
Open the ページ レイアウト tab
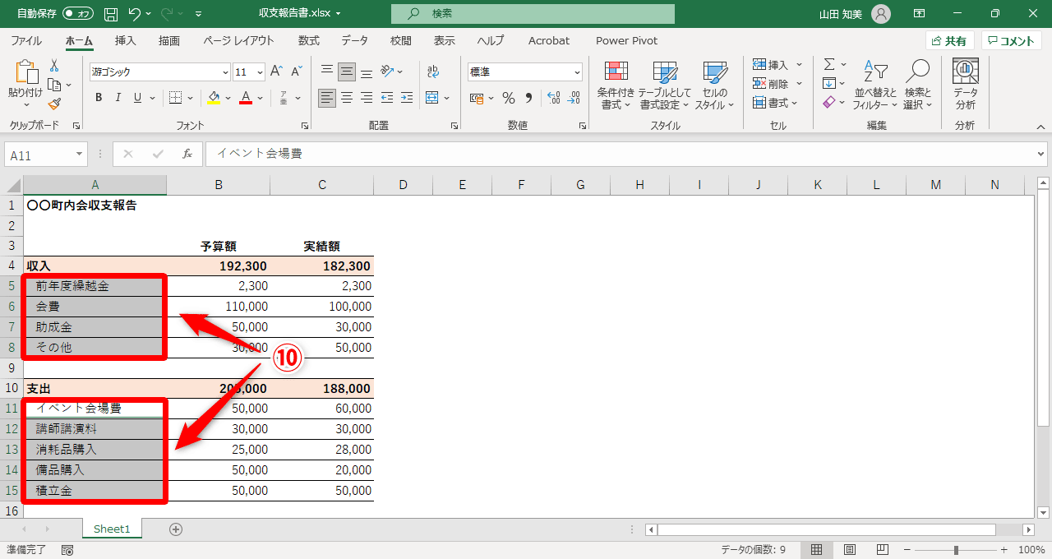tap(238, 40)
